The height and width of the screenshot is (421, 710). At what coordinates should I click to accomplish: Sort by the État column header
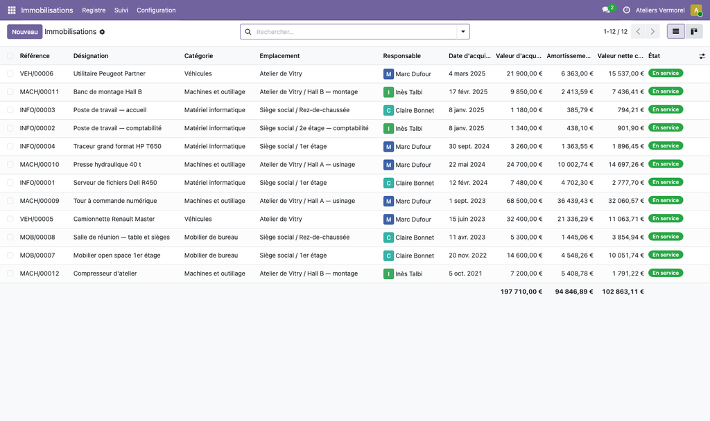pos(654,56)
